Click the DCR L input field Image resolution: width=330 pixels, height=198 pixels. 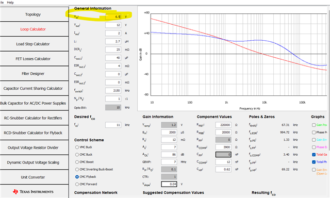click(113, 49)
